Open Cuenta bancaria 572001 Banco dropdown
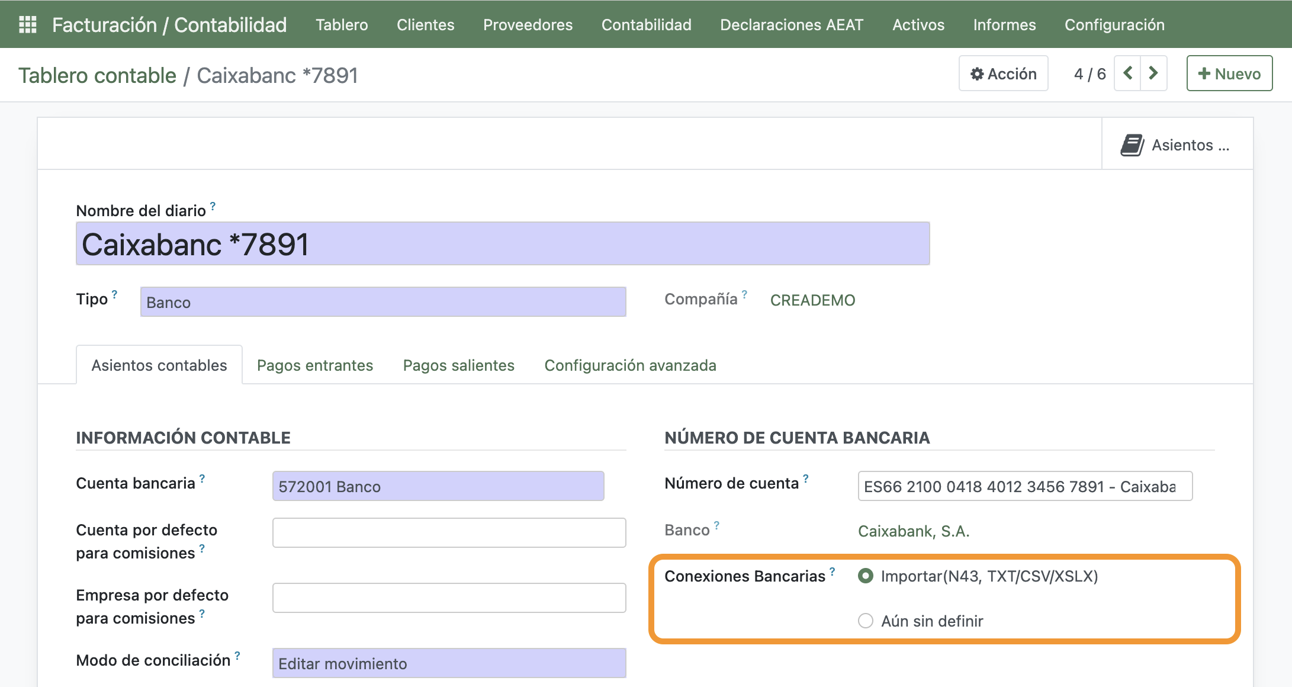Image resolution: width=1292 pixels, height=687 pixels. [438, 486]
